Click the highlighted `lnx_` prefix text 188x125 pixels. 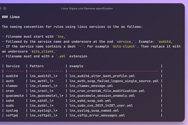pos(61,37)
